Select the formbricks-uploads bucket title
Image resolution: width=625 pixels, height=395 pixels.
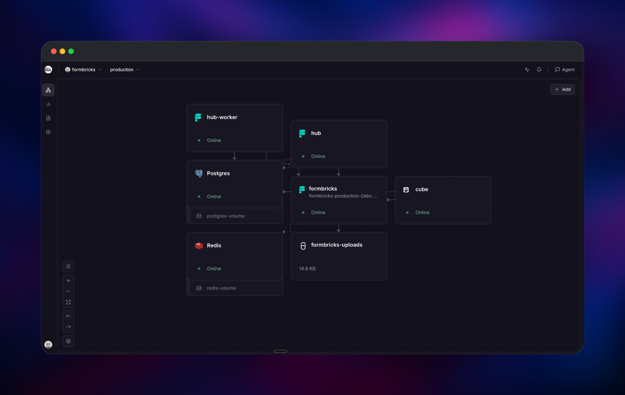[337, 245]
